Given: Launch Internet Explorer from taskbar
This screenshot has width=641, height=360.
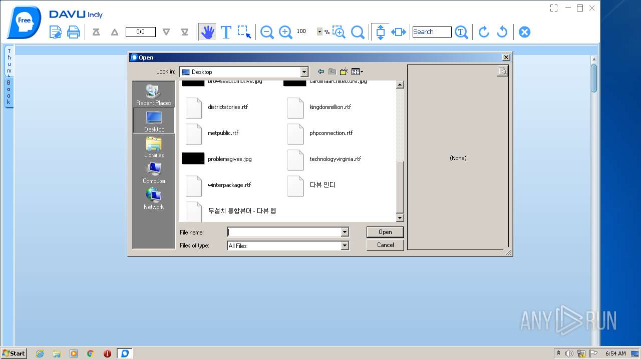Looking at the screenshot, I should [x=40, y=353].
